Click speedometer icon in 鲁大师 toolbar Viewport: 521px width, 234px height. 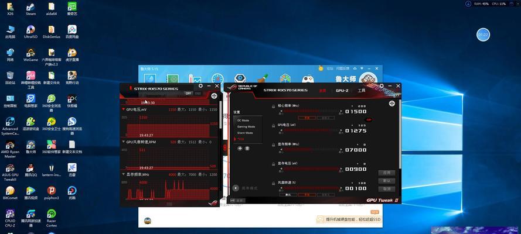[x=217, y=79]
